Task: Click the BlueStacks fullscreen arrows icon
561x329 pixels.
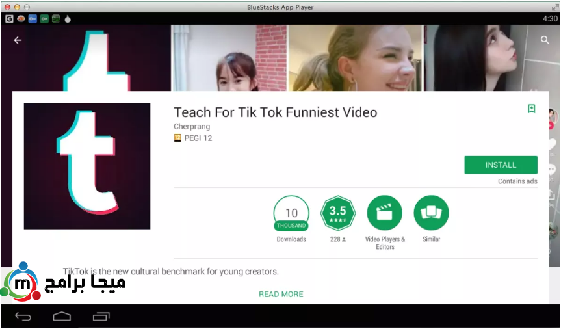Action: tap(555, 7)
